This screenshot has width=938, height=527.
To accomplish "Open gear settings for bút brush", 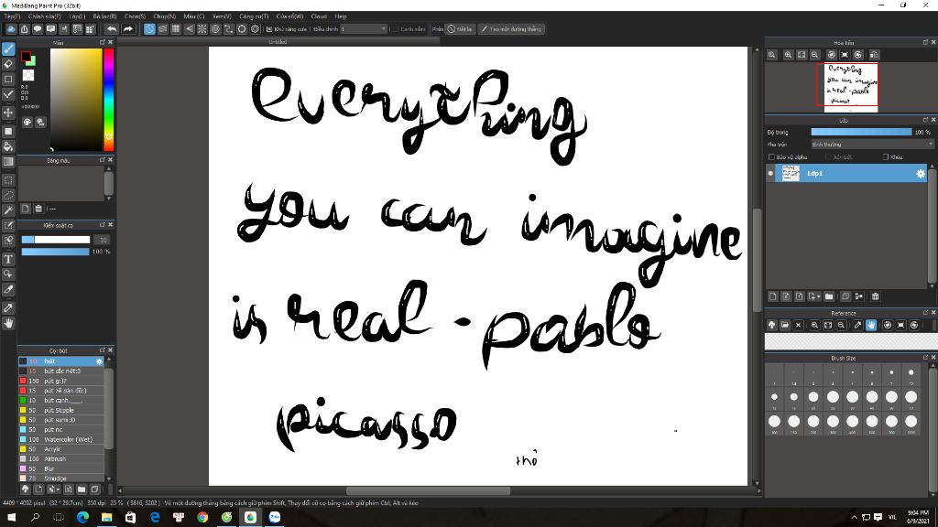I will tap(99, 361).
